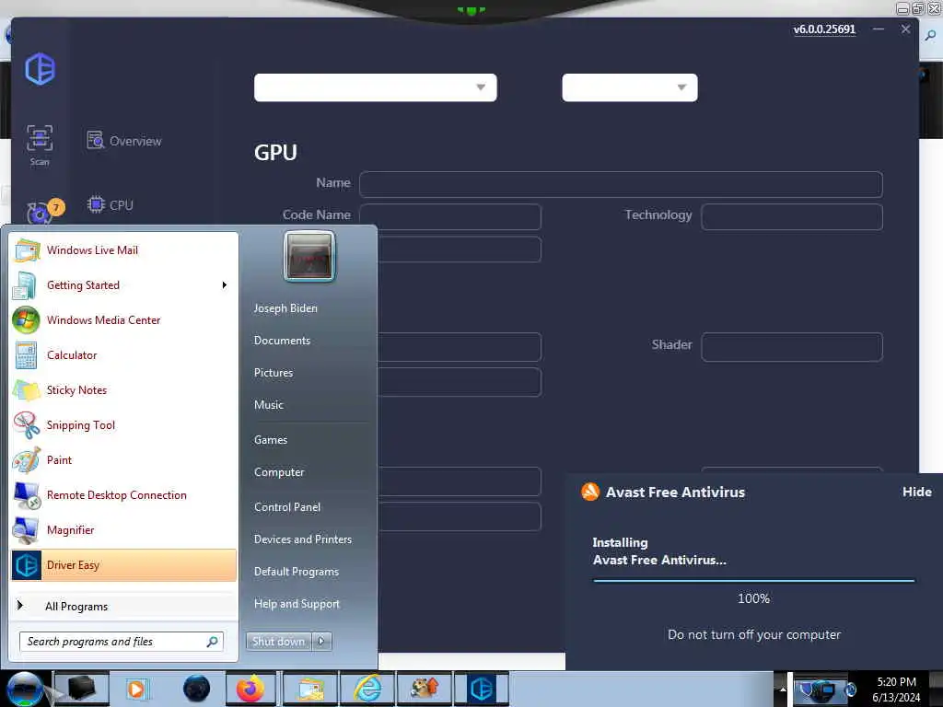Open Control Panel
Viewport: 943px width, 707px height.
point(287,507)
